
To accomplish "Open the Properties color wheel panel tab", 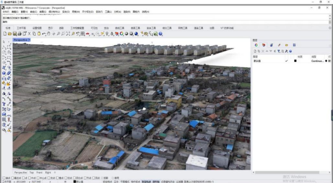I will click(256, 45).
